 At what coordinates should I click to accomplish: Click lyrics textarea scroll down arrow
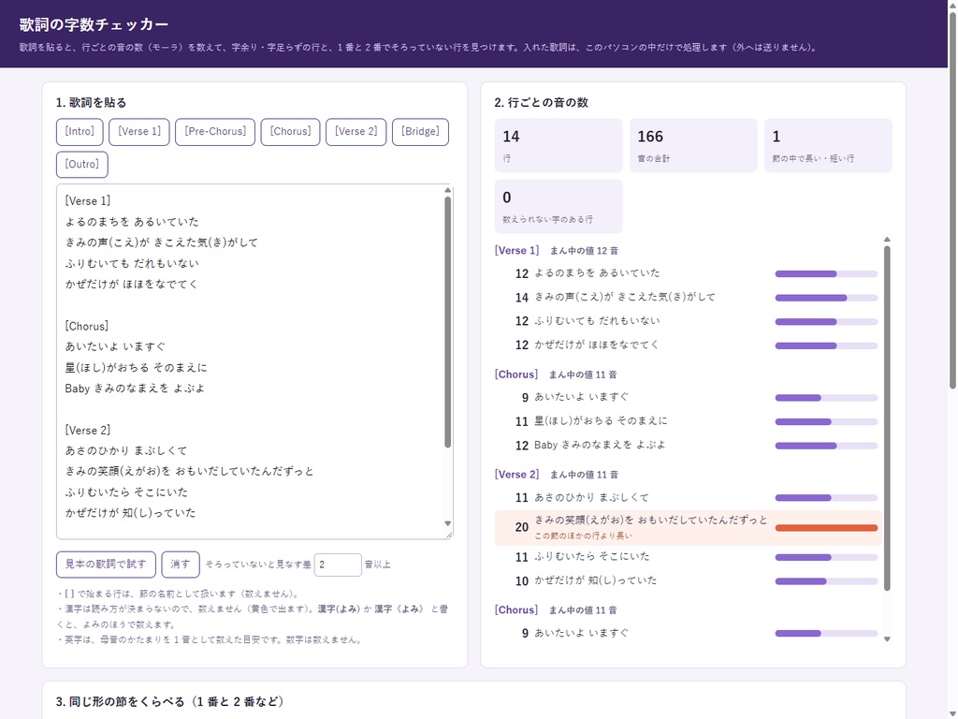point(448,523)
